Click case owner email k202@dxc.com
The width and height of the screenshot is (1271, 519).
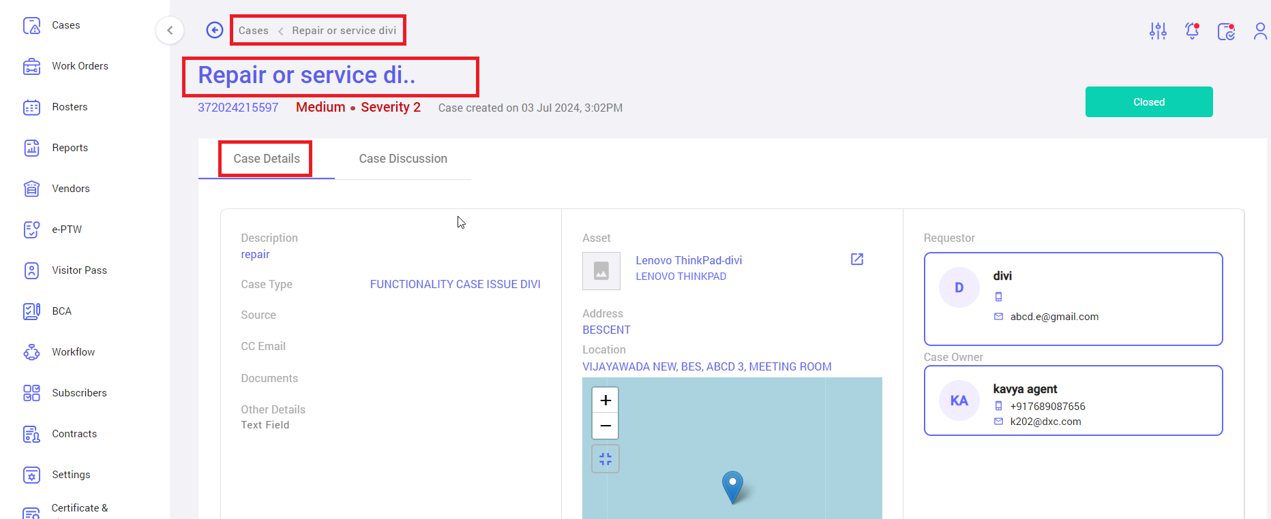1045,422
